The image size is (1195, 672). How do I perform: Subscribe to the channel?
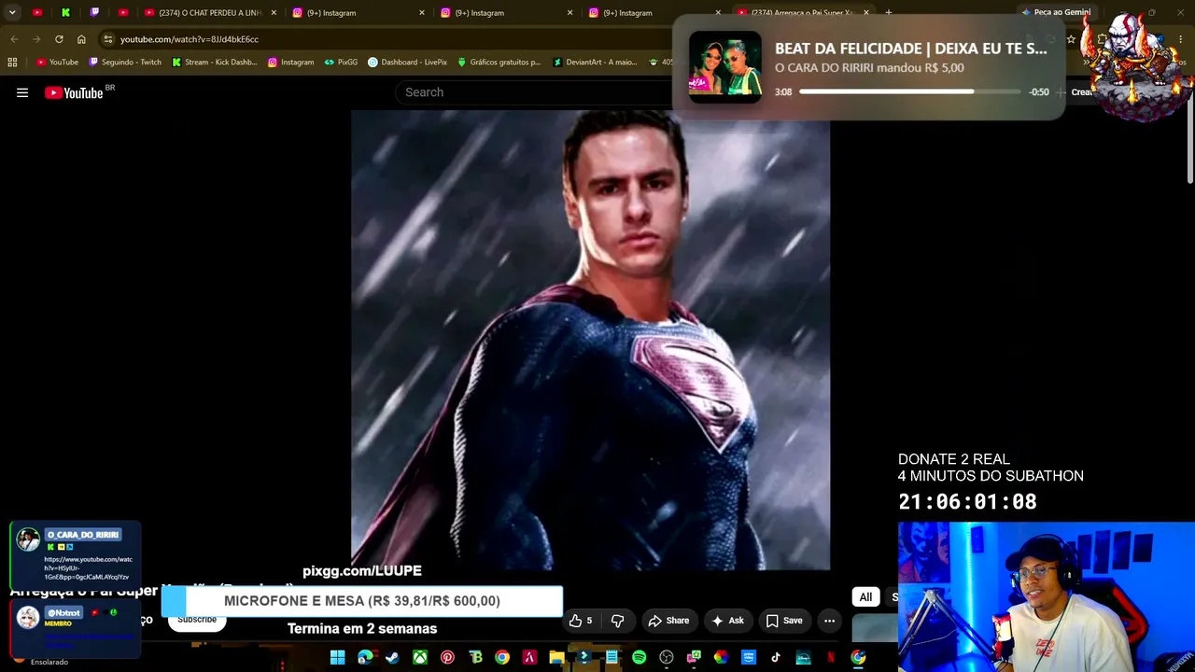click(197, 620)
